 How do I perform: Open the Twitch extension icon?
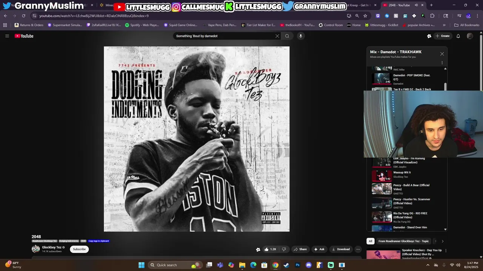[x=378, y=16]
